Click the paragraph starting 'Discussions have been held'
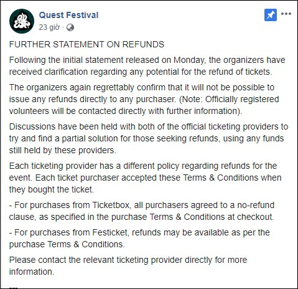This screenshot has height=289, width=298. 149,138
